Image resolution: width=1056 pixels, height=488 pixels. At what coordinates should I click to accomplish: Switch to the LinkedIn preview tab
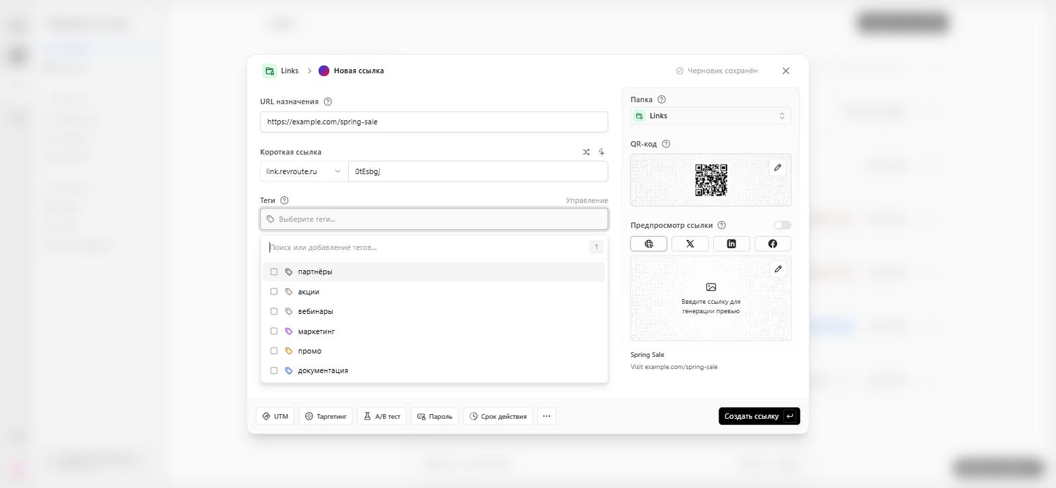click(x=731, y=244)
